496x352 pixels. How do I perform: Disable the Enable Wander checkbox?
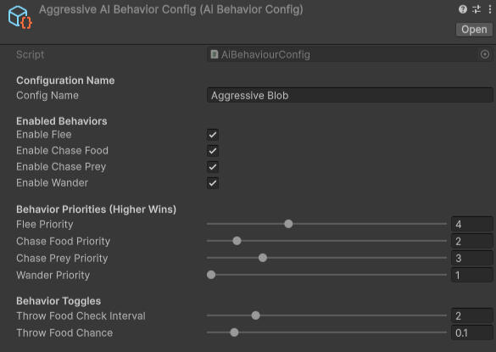213,183
